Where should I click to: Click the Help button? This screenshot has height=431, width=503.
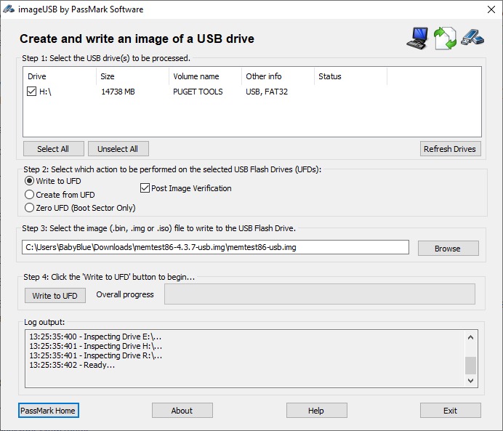tap(315, 411)
